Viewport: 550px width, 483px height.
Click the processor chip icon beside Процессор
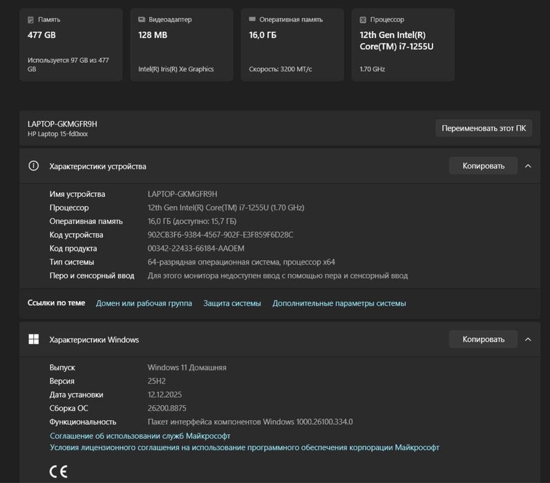(x=363, y=20)
